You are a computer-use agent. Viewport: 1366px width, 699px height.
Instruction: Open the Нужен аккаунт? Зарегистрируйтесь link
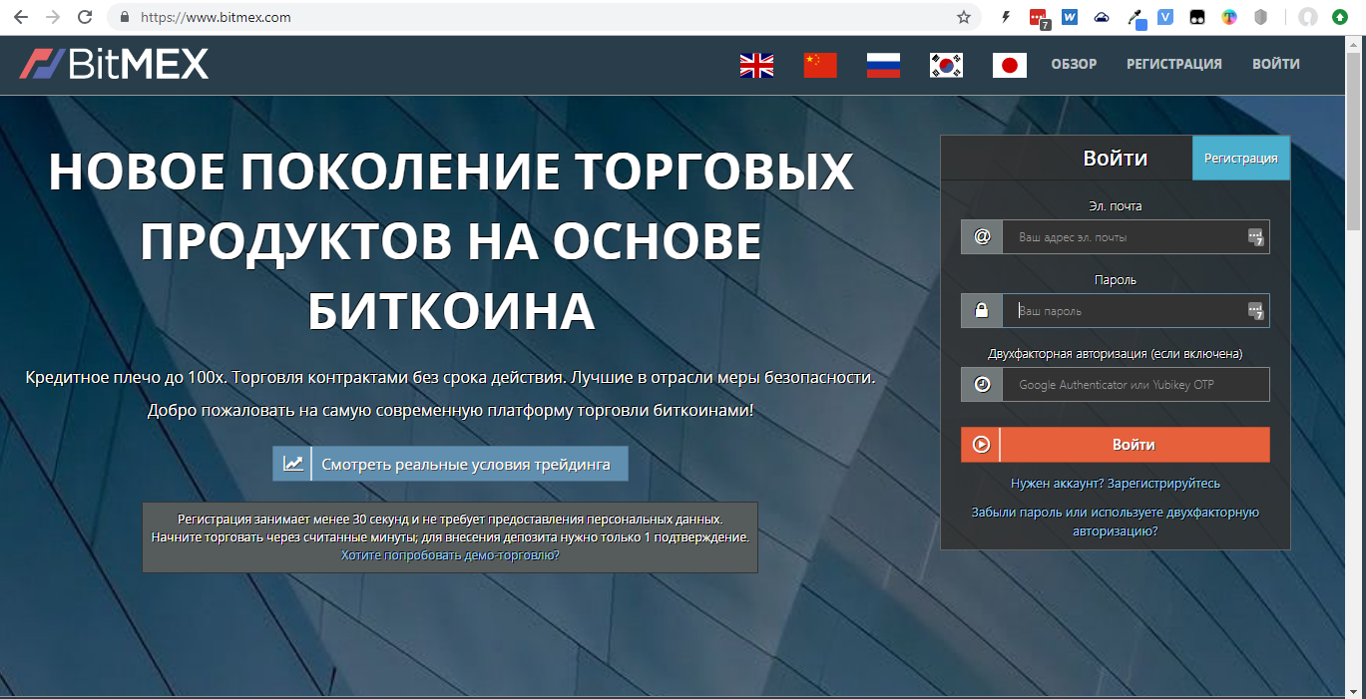pos(1115,484)
